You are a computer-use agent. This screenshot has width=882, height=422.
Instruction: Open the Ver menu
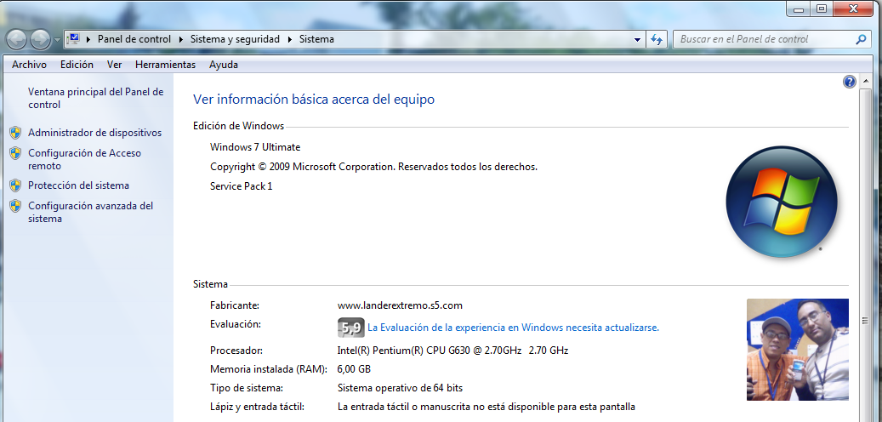click(114, 65)
